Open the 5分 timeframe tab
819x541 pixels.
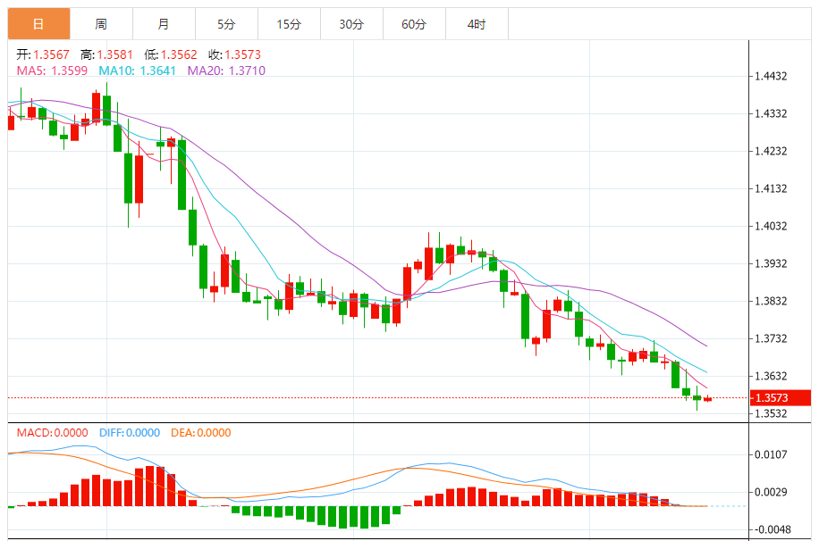227,24
